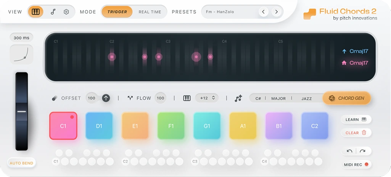This screenshot has width=391, height=177.
Task: Open the +12 octave dropdown
Action: (207, 98)
